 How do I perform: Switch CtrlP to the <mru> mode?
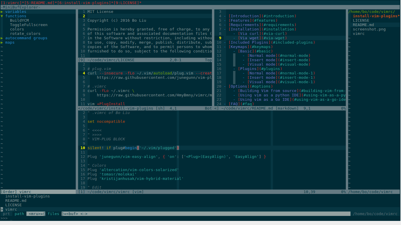point(35,214)
